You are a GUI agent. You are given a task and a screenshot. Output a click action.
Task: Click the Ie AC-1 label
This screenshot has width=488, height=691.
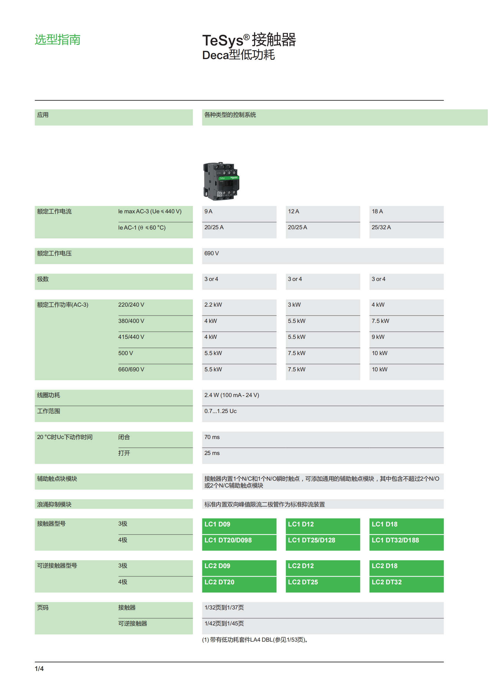[x=142, y=227]
